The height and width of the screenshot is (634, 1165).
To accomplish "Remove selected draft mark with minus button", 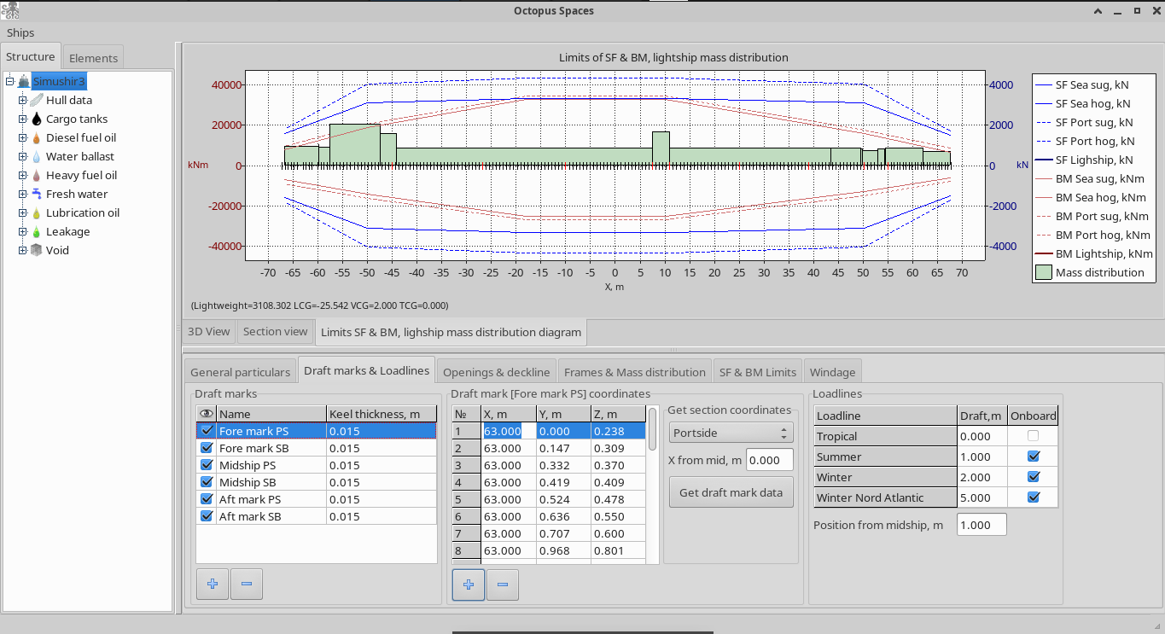I will point(247,584).
